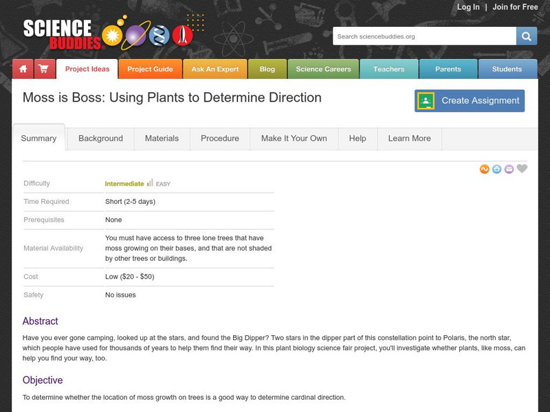Image resolution: width=550 pixels, height=412 pixels.
Task: Click the home icon tab
Action: click(x=23, y=69)
